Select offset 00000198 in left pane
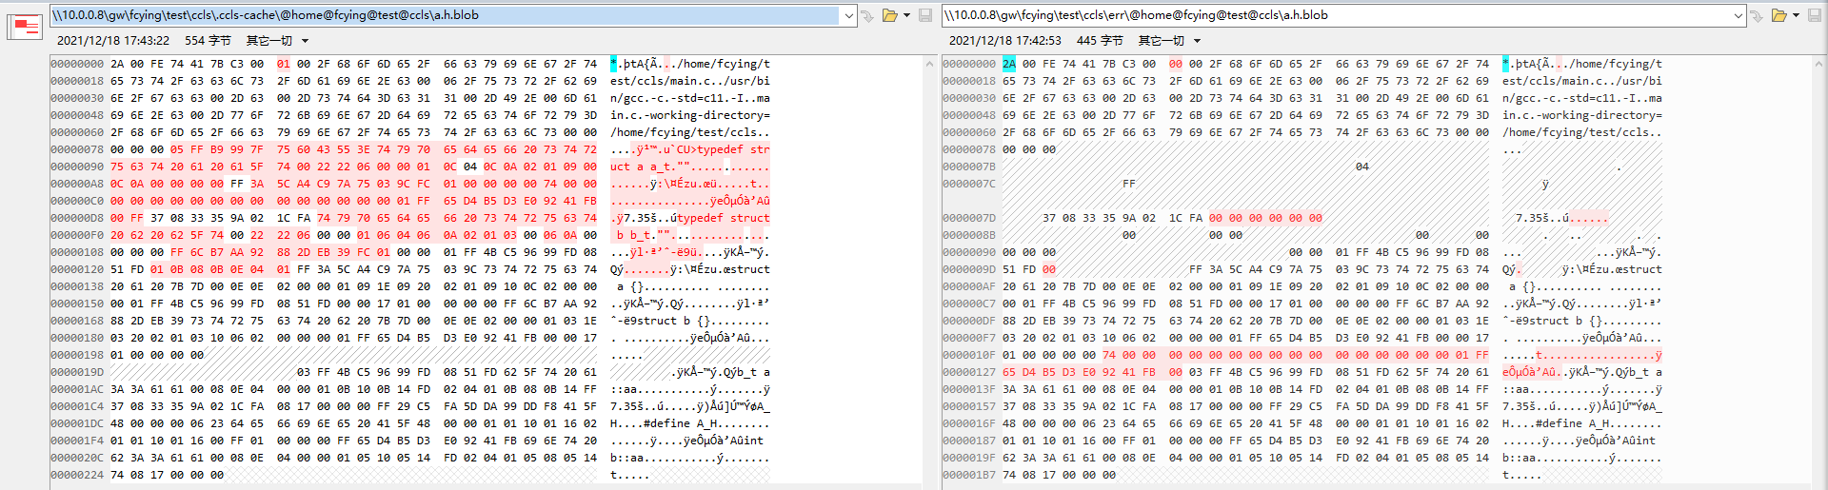Image resolution: width=1828 pixels, height=490 pixels. (x=77, y=355)
